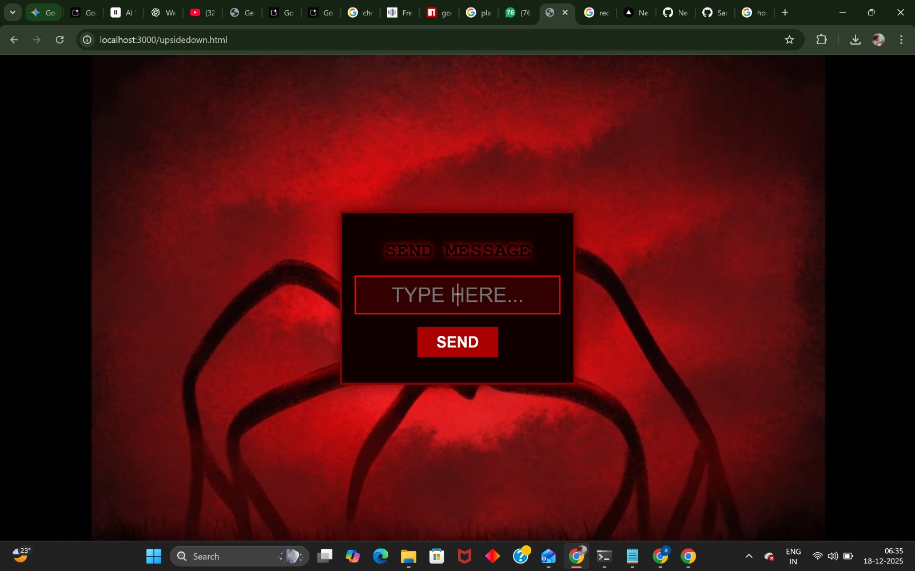This screenshot has width=915, height=571.
Task: Close the active upsidedown tab
Action: 565,12
